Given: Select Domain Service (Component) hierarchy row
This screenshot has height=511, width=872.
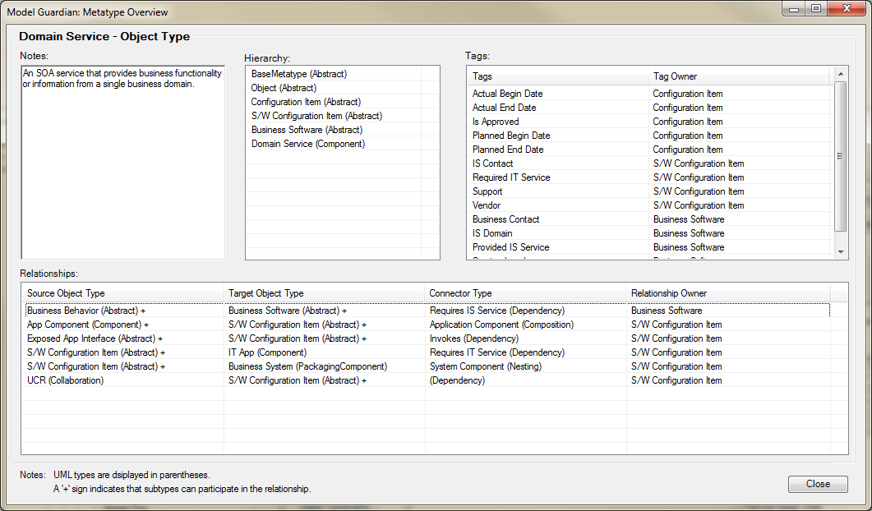Looking at the screenshot, I should [x=308, y=144].
